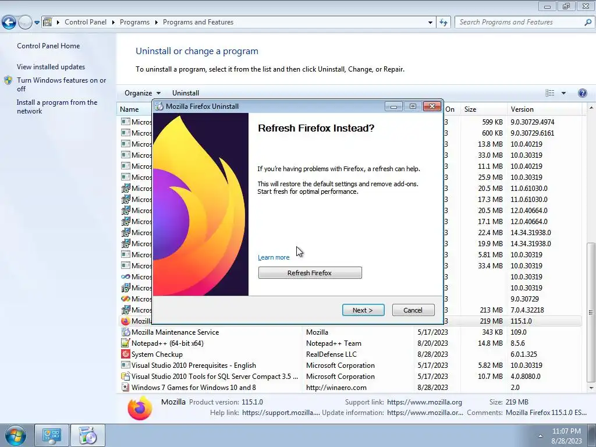Click the RealDefense LLC publisher cell
This screenshot has width=596, height=447.
pos(331,354)
